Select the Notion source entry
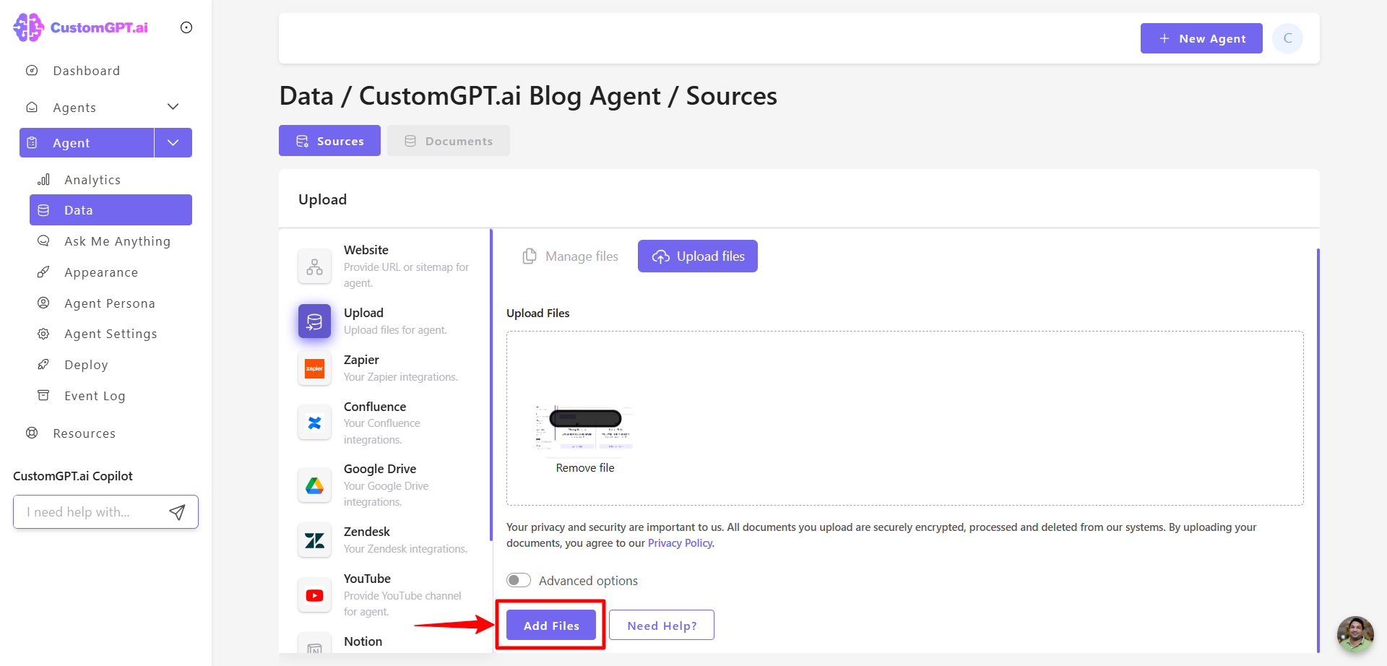 tap(363, 641)
